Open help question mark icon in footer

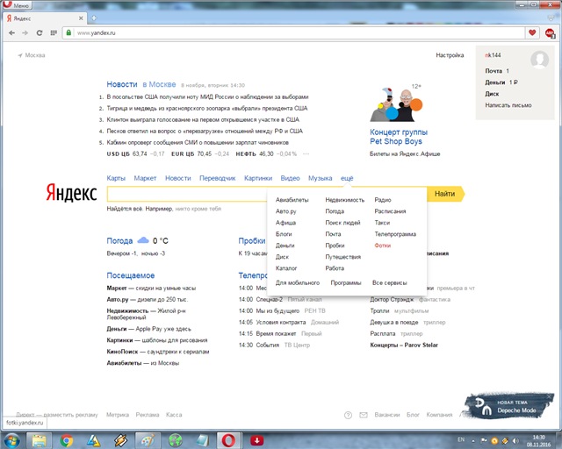tap(348, 415)
